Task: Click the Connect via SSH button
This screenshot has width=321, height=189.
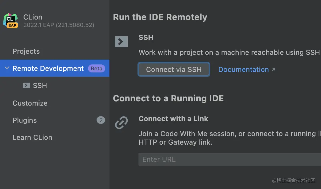Action: point(174,70)
